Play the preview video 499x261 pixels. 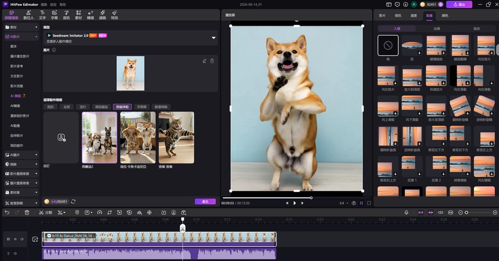(x=295, y=203)
